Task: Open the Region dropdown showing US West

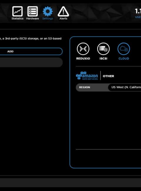Action: tap(125, 87)
